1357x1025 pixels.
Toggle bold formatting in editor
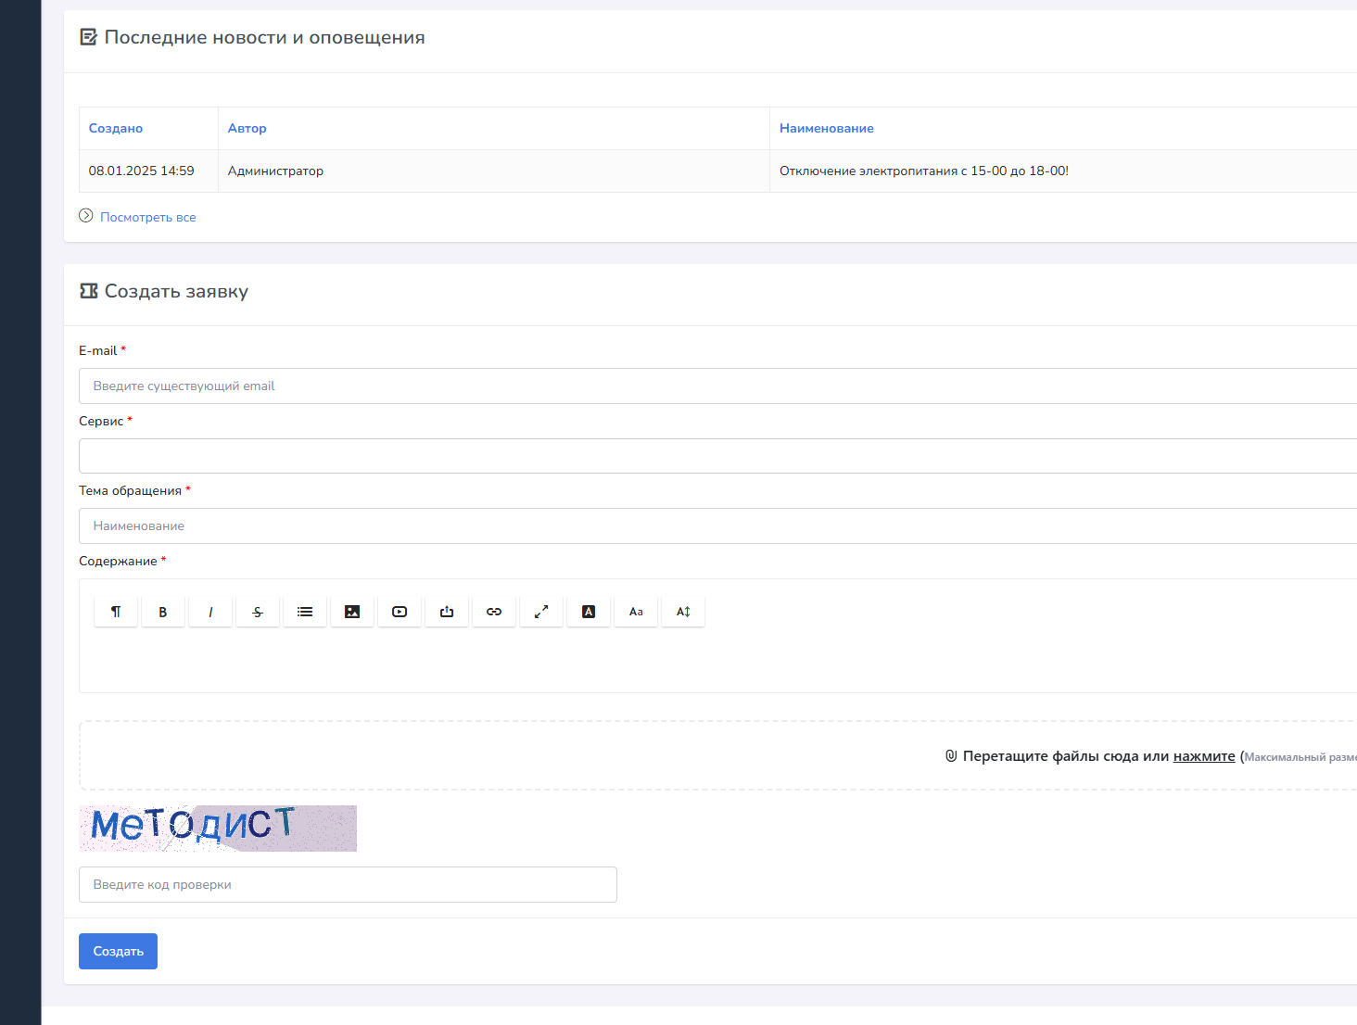tap(163, 612)
